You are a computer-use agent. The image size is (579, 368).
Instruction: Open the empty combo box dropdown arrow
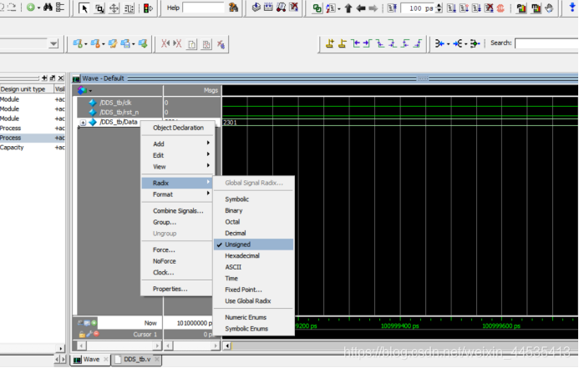[x=53, y=44]
